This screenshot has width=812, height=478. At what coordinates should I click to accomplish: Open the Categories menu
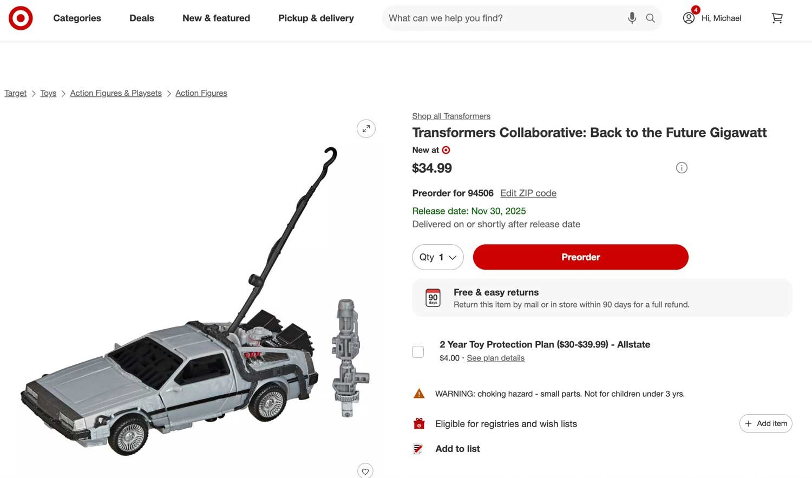tap(77, 18)
